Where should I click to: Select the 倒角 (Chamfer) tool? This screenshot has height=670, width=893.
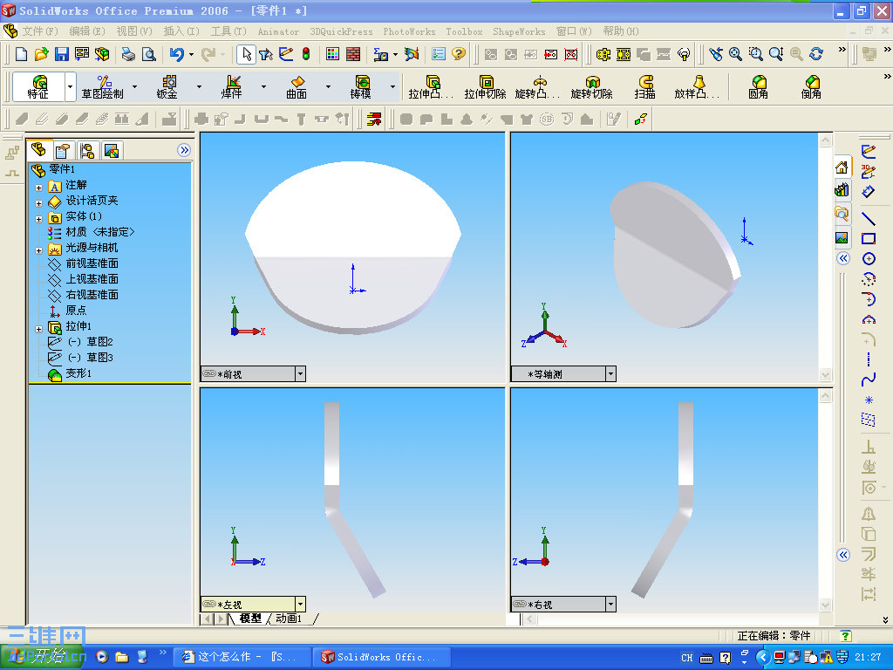pyautogui.click(x=810, y=86)
